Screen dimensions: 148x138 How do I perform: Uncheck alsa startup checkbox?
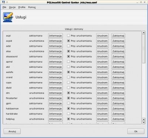pos(68,51)
